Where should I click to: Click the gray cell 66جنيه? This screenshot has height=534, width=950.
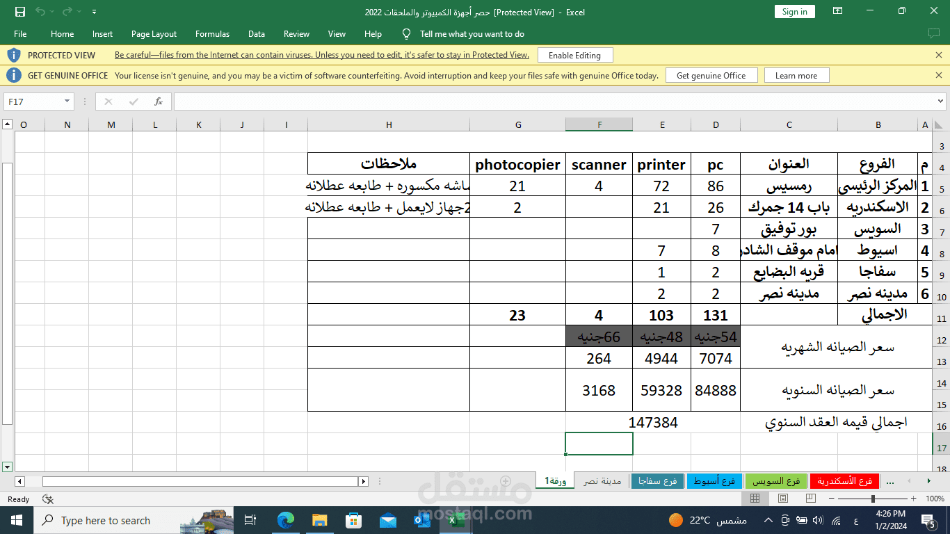click(599, 337)
